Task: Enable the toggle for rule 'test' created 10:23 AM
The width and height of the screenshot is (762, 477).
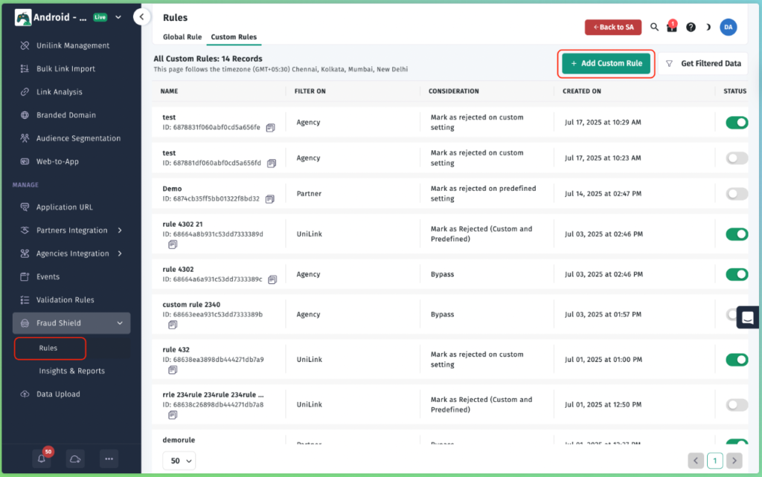Action: [x=737, y=158]
